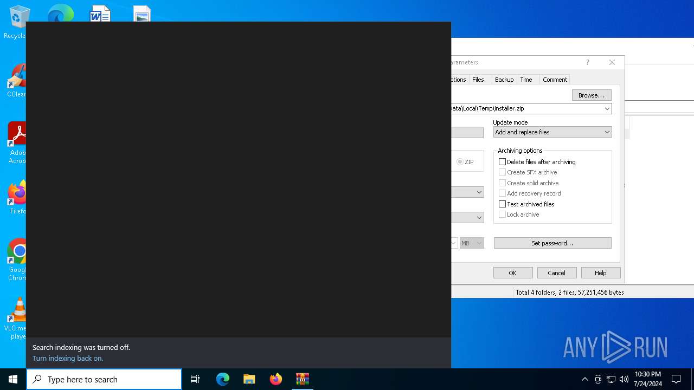Viewport: 694px width, 390px height.
Task: Tick the Add recovery record checkbox
Action: (x=502, y=193)
